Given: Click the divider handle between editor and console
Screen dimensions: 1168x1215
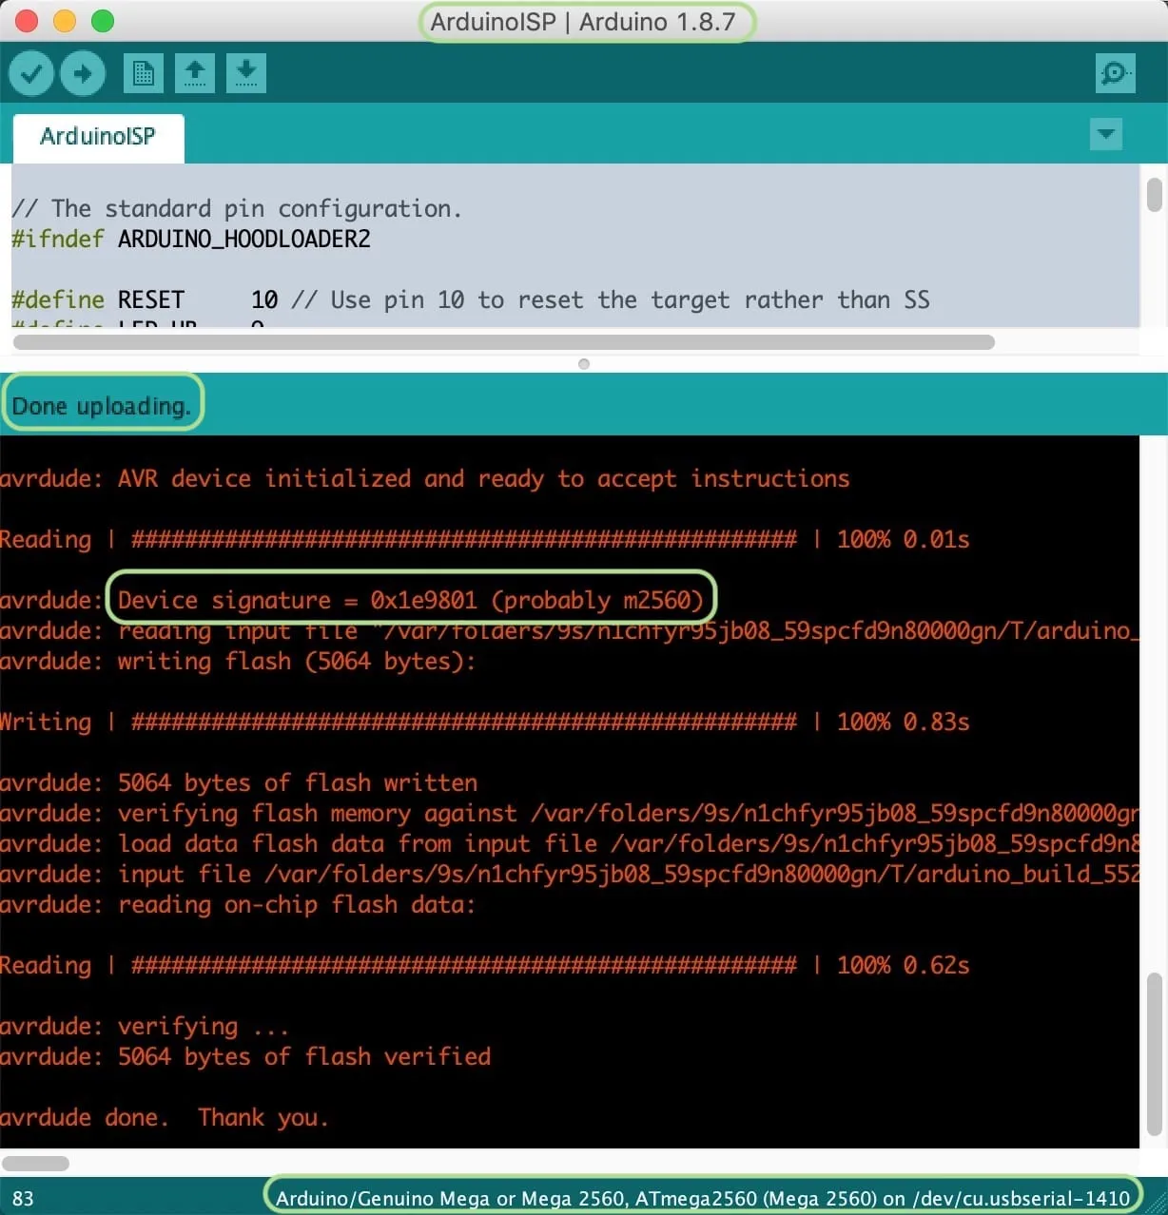Looking at the screenshot, I should (x=584, y=364).
